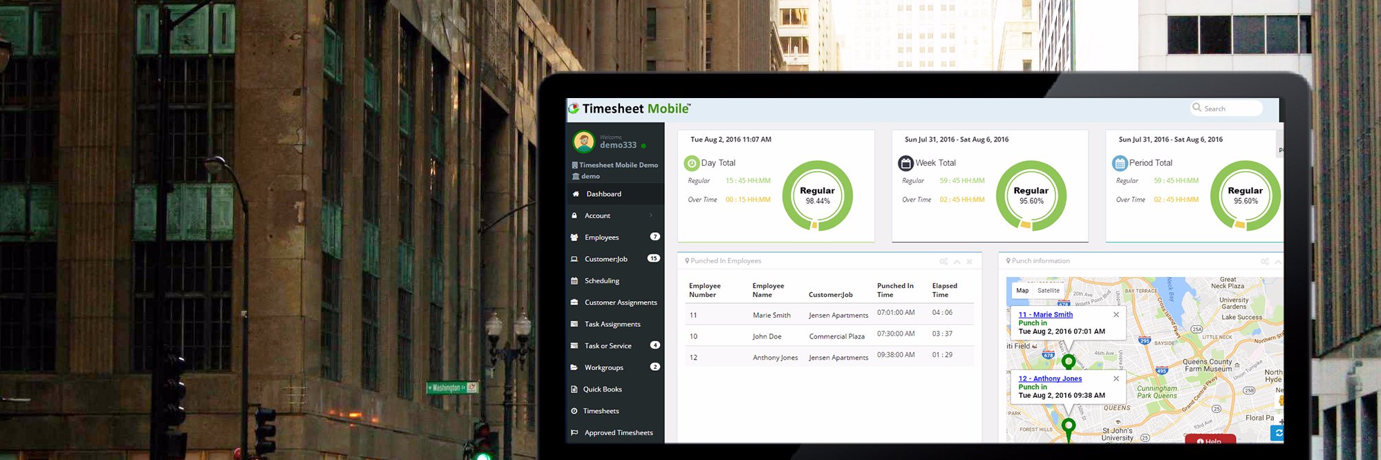Click the Week Total 95.60% donut chart
This screenshot has width=1381, height=460.
click(1031, 196)
